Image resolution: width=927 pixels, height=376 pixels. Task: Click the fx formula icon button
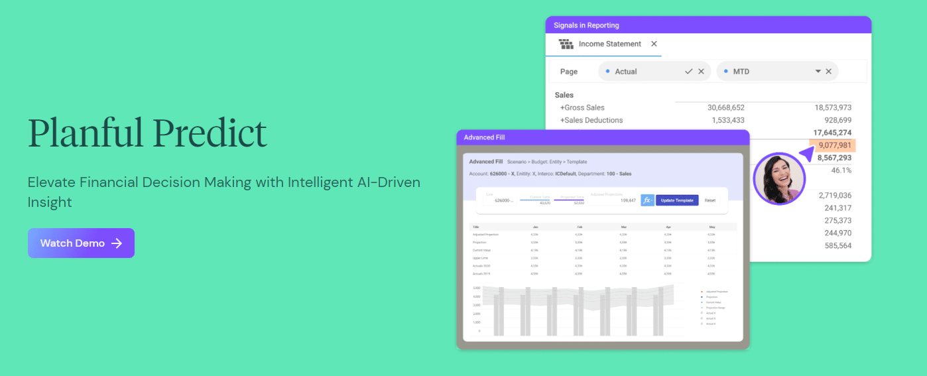tap(647, 200)
